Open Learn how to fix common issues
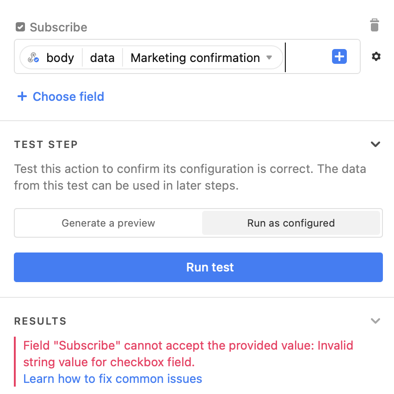394x394 pixels. click(112, 379)
